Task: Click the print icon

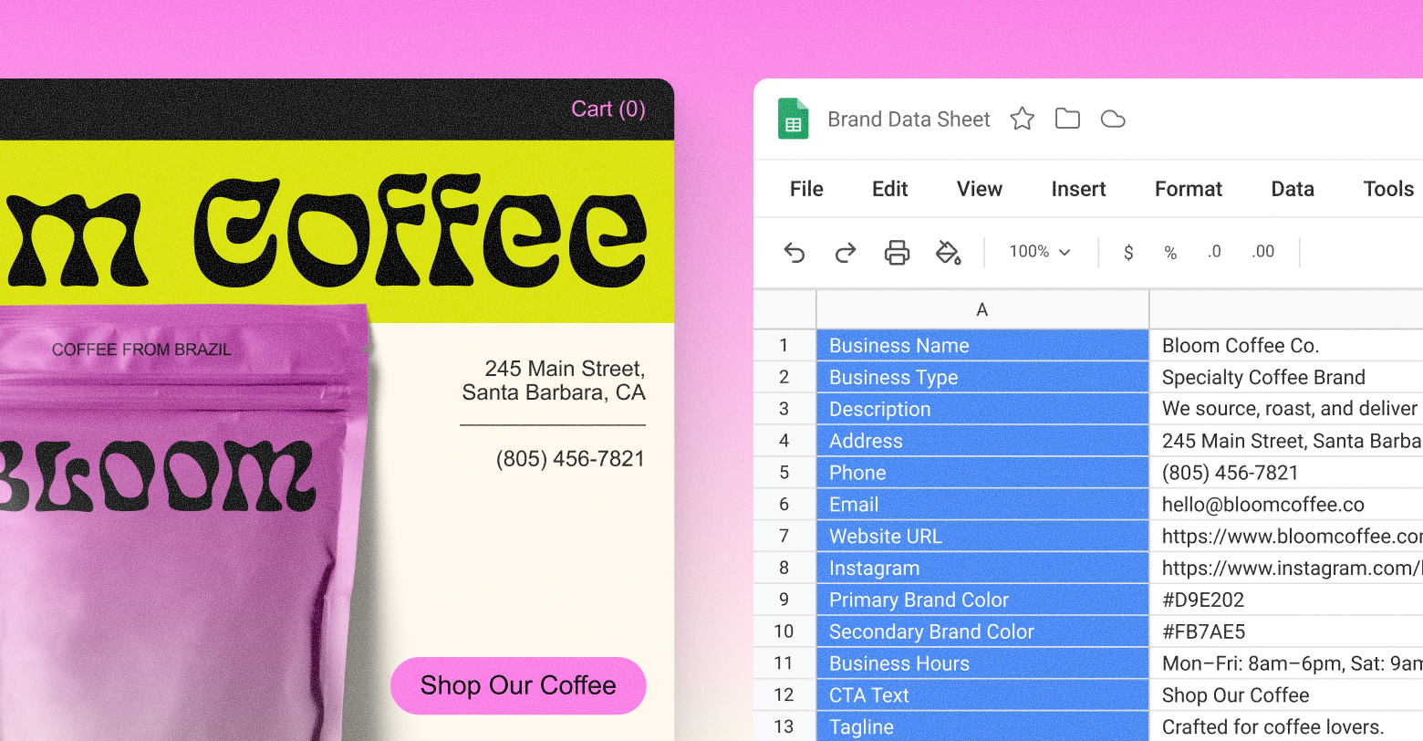Action: [x=897, y=252]
